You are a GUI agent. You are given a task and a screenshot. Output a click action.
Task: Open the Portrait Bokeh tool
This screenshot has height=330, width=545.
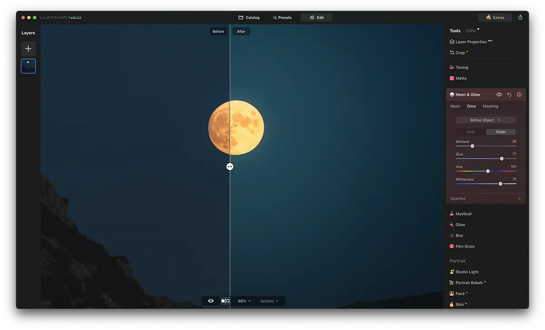tap(468, 283)
